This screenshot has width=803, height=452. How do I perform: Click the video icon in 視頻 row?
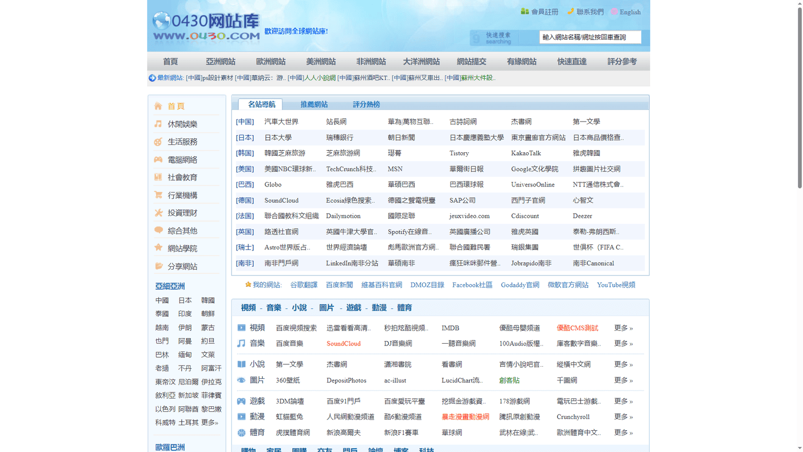click(241, 328)
